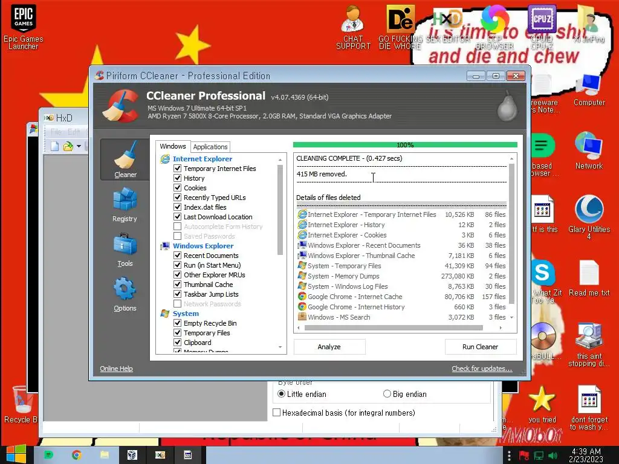
Task: Select the Little endian radio button
Action: [281, 394]
